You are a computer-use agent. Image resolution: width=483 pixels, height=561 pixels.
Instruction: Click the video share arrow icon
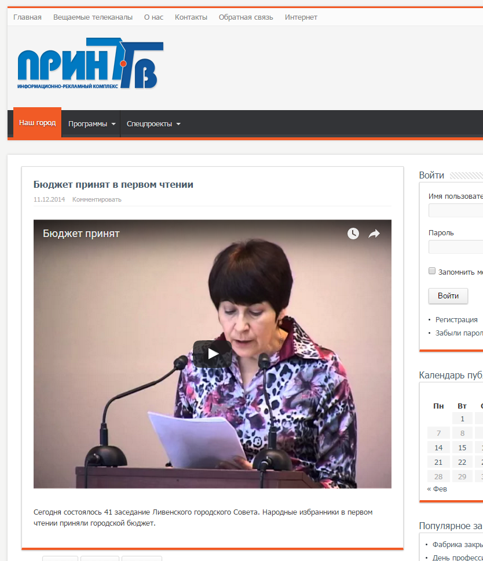pyautogui.click(x=374, y=234)
